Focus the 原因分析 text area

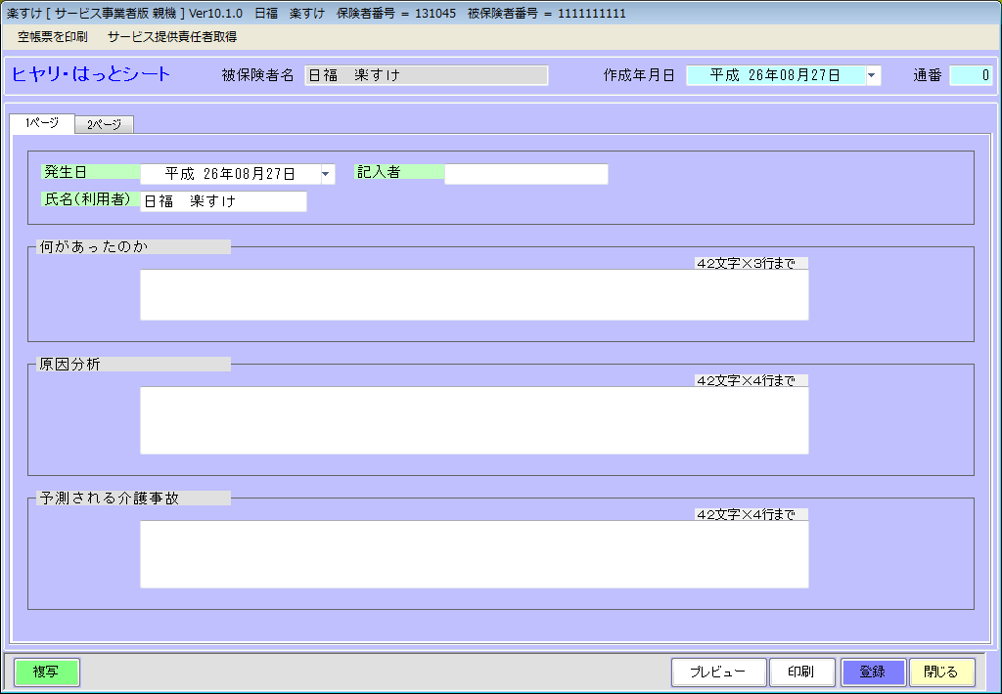click(475, 420)
